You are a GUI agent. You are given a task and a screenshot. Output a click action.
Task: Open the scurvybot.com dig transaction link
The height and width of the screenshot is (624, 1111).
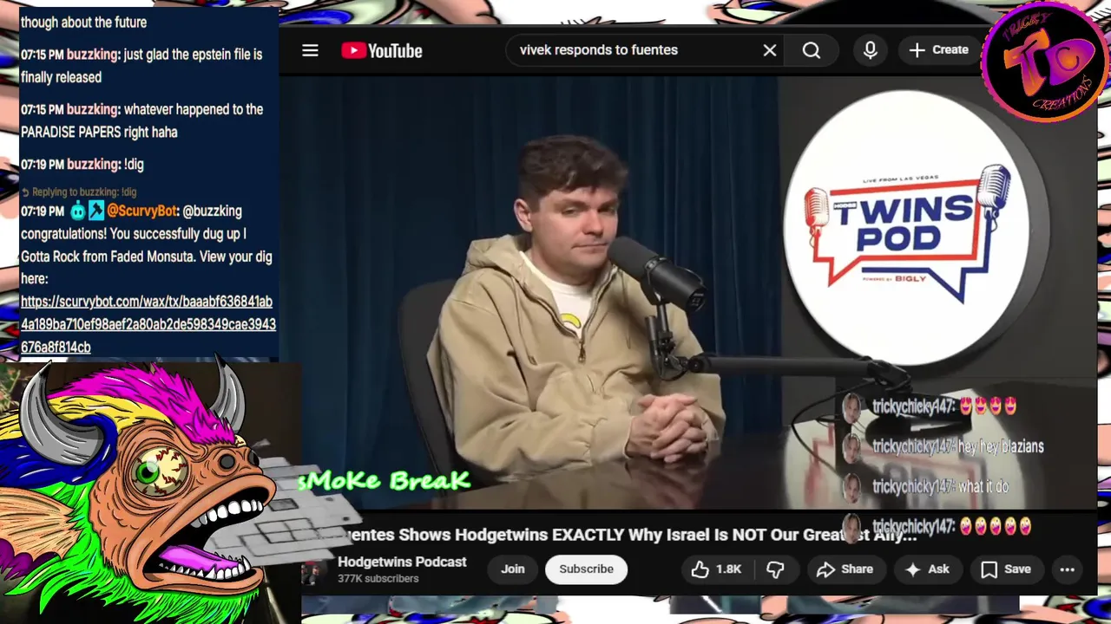(148, 324)
